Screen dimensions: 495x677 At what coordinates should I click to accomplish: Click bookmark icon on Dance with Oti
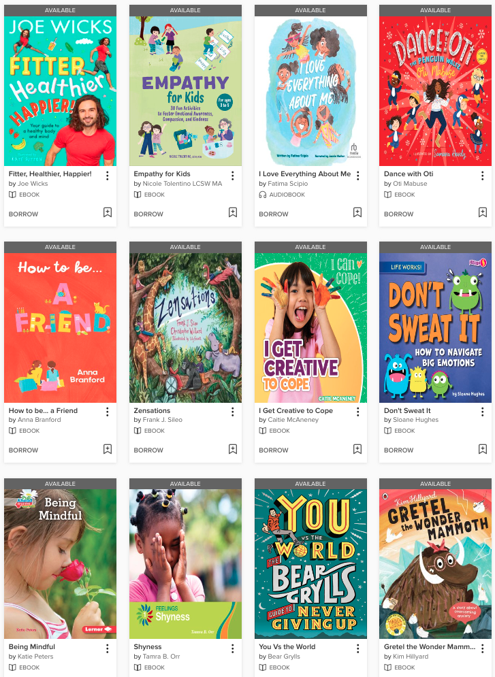click(483, 212)
